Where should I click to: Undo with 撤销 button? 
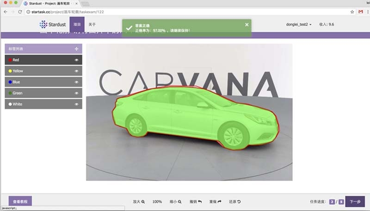click(x=196, y=202)
